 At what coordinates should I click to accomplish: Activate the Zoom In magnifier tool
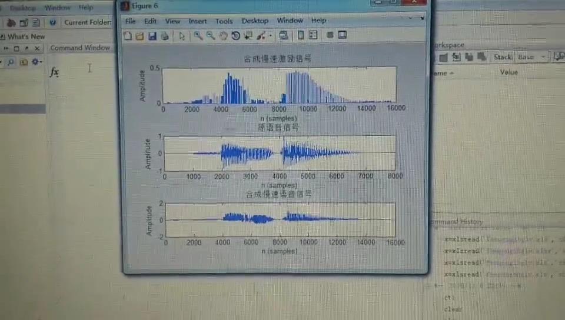tap(198, 36)
